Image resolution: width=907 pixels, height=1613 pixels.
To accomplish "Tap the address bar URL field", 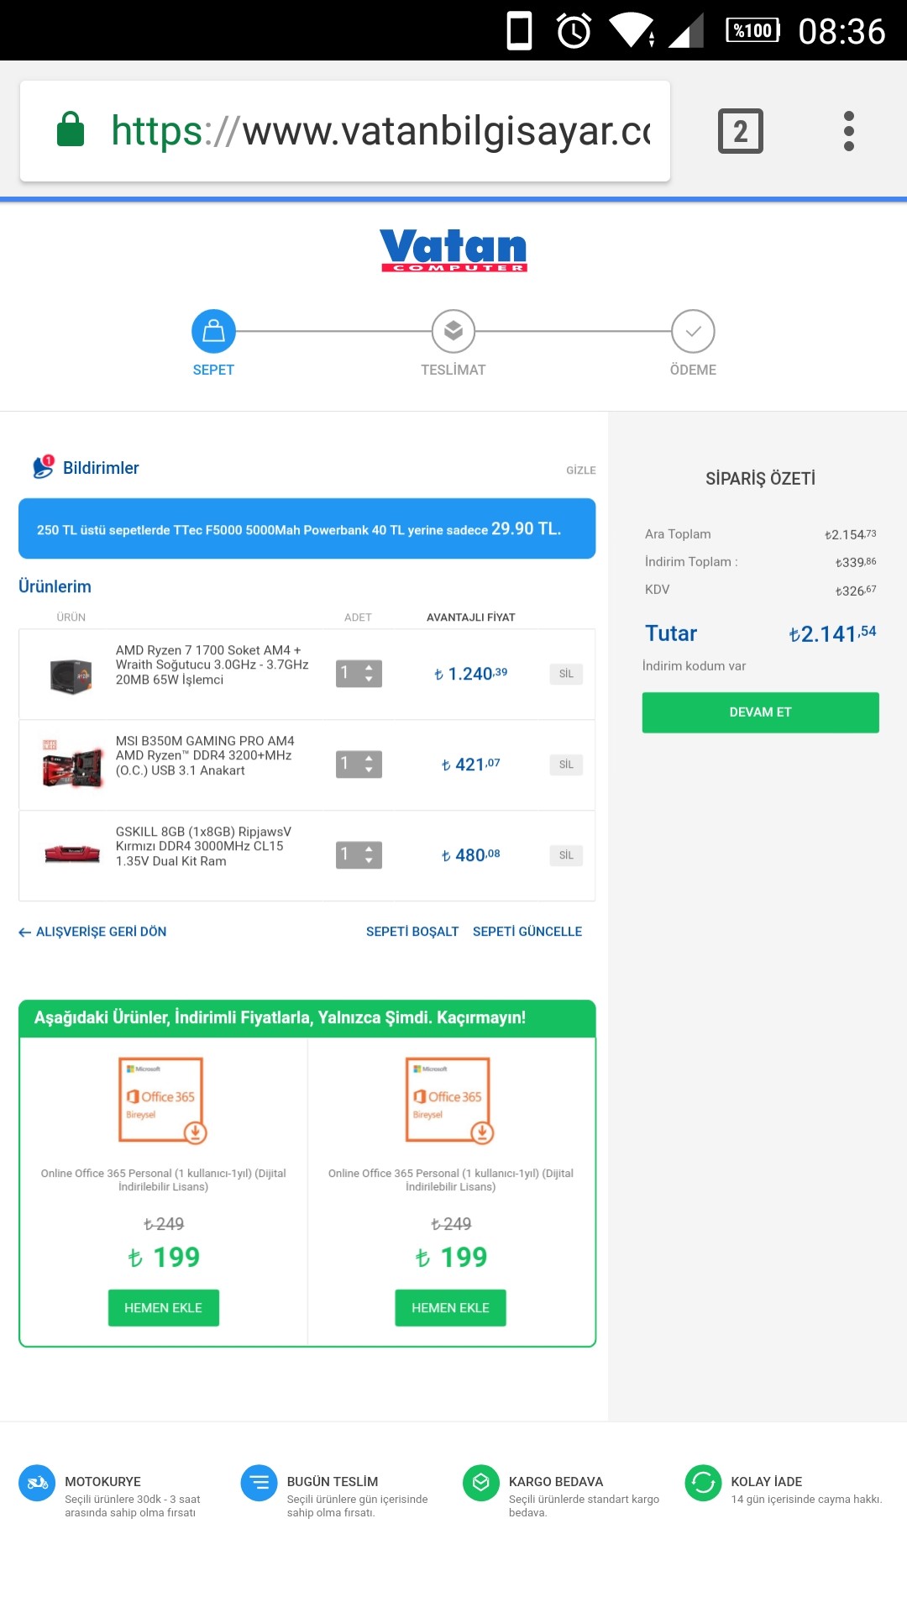I will coord(378,131).
